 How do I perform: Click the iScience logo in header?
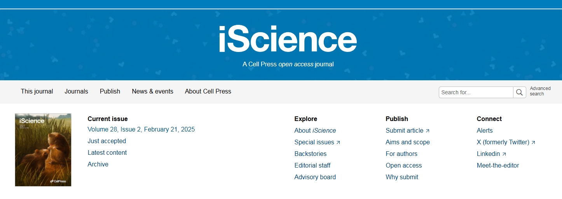click(288, 39)
